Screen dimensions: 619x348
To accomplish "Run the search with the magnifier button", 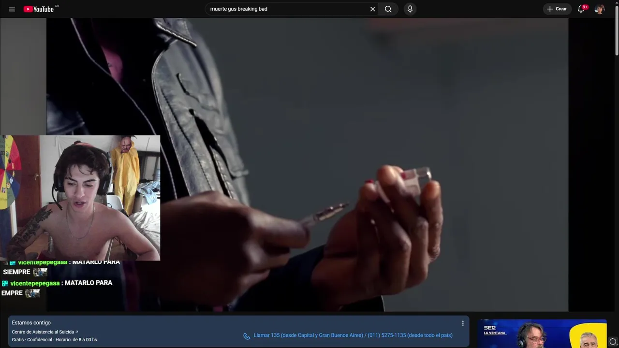I will tap(388, 9).
